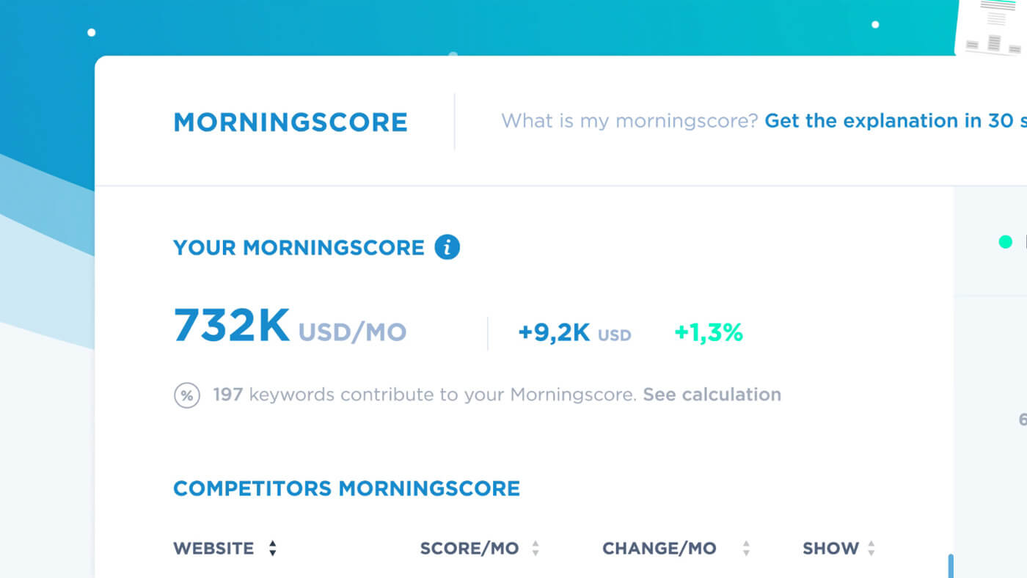Select the SHOW column header
The image size is (1027, 578).
[830, 548]
